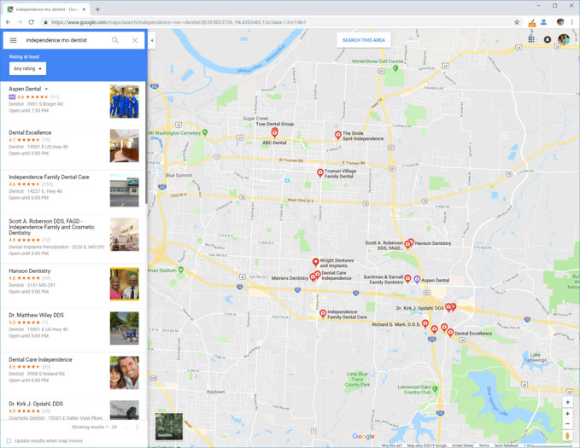Expand the Aspen Dental ad dropdown arrow
The width and height of the screenshot is (580, 448).
[47, 90]
